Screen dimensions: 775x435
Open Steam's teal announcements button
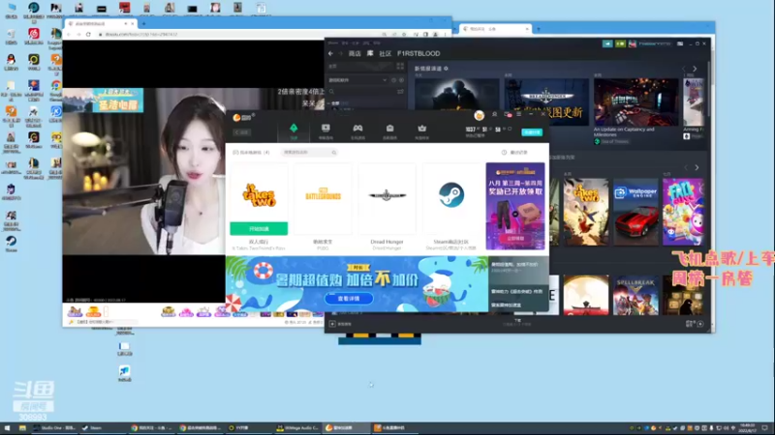[x=607, y=43]
